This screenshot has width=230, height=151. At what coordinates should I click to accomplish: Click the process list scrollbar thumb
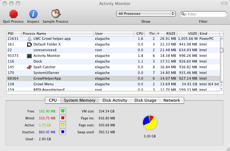click(x=221, y=50)
